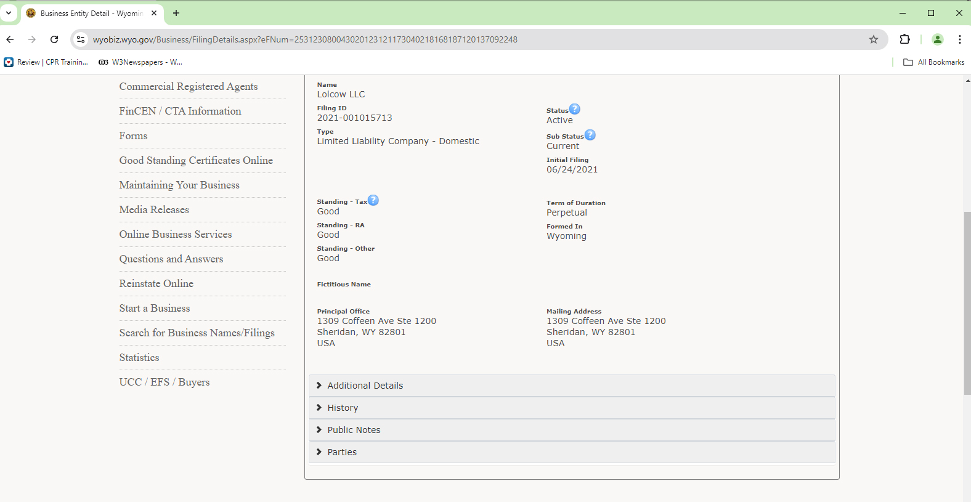Open the Chrome profile avatar
The height and width of the screenshot is (502, 971).
[x=938, y=39]
